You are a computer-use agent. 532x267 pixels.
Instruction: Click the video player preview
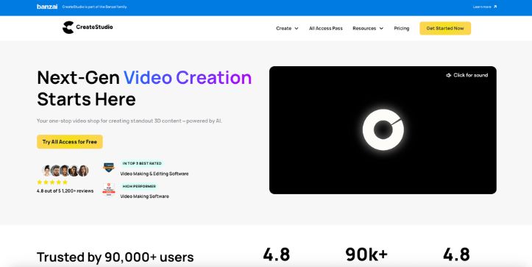(383, 130)
